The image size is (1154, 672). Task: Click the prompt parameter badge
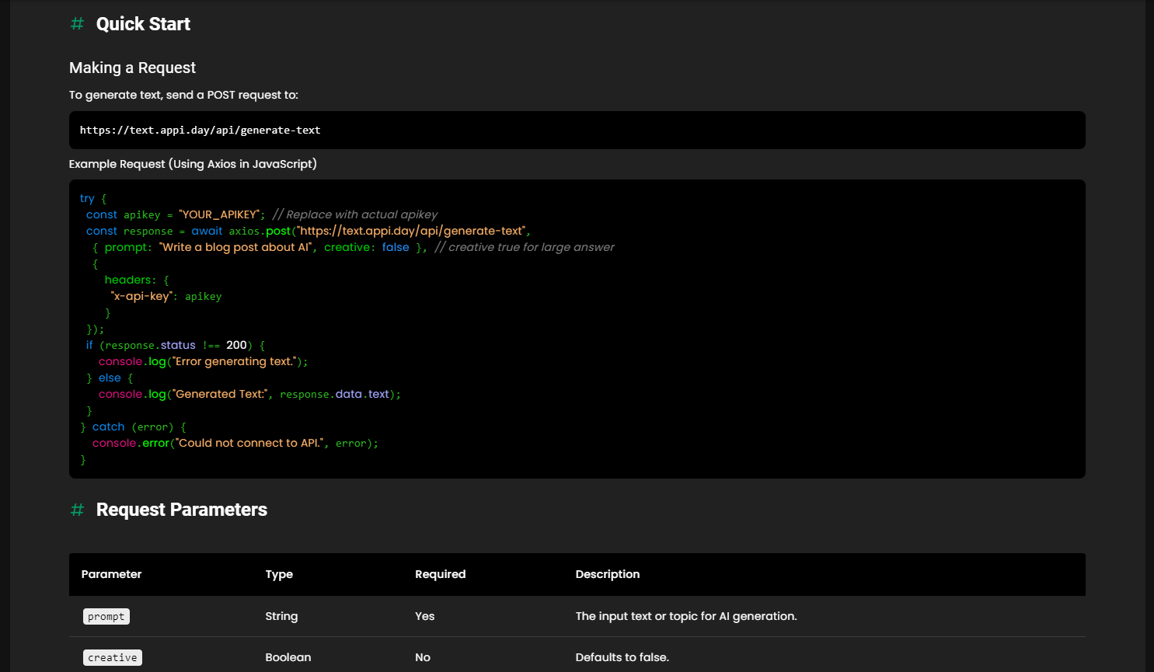(x=106, y=616)
